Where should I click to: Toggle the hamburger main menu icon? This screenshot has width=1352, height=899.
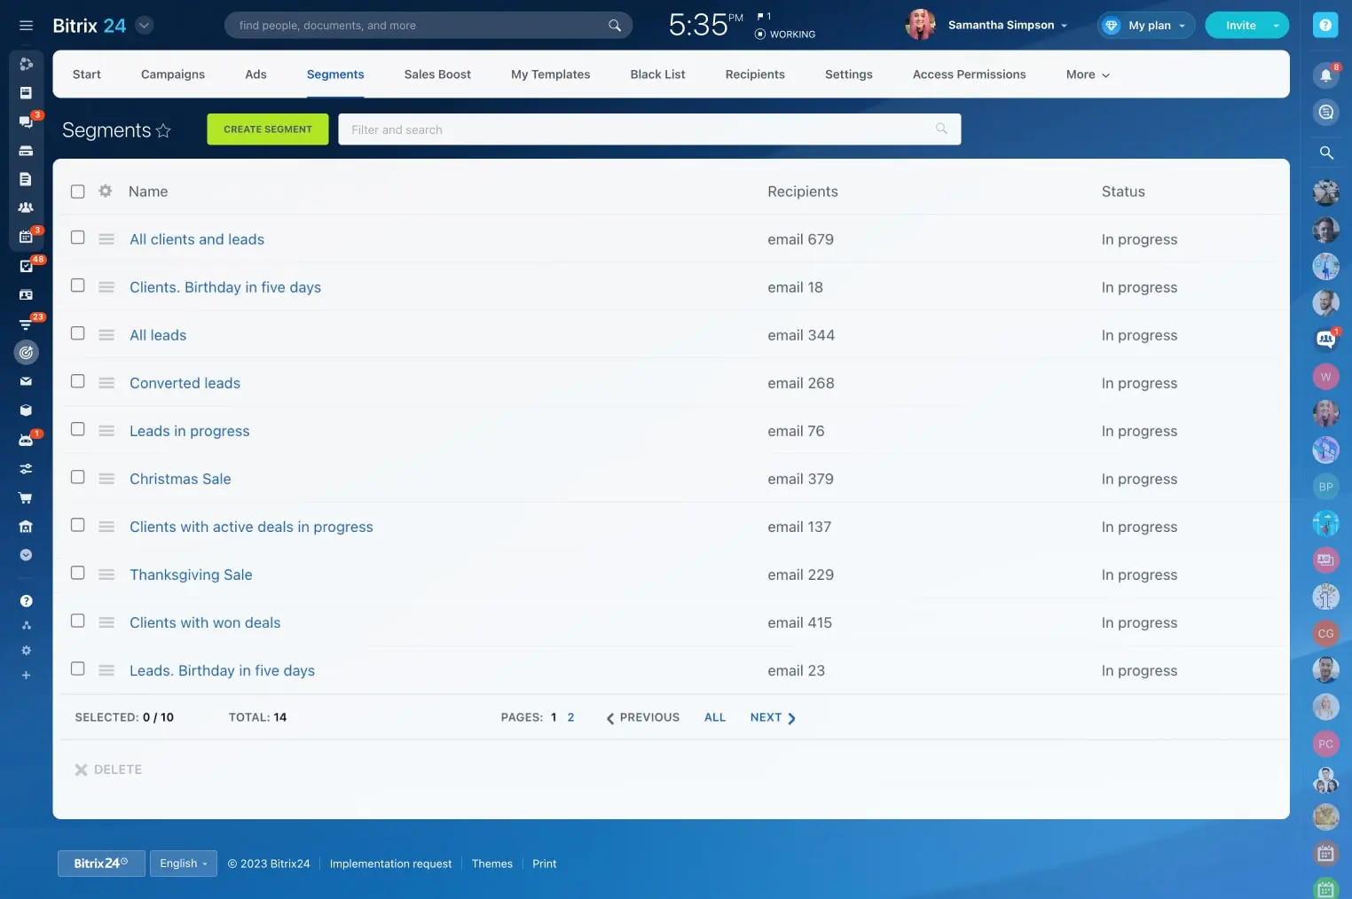pyautogui.click(x=26, y=26)
